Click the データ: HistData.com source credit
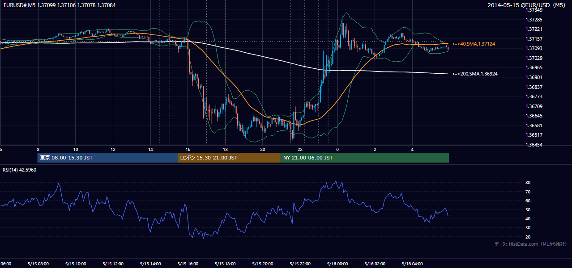The width and height of the screenshot is (572, 268). 531,244
